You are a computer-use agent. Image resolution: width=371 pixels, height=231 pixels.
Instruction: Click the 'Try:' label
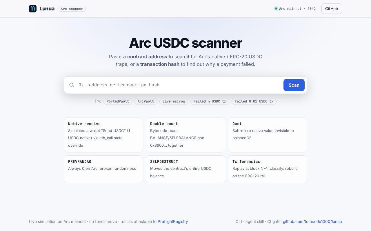tap(98, 101)
